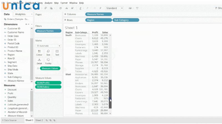Open the Format menu
222x124 pixels.
coord(64,3)
